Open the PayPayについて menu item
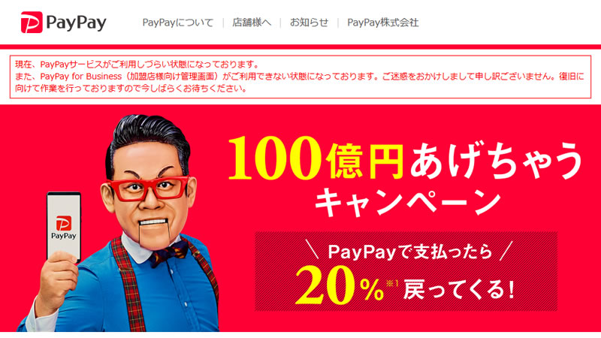601x338 pixels. coord(177,23)
